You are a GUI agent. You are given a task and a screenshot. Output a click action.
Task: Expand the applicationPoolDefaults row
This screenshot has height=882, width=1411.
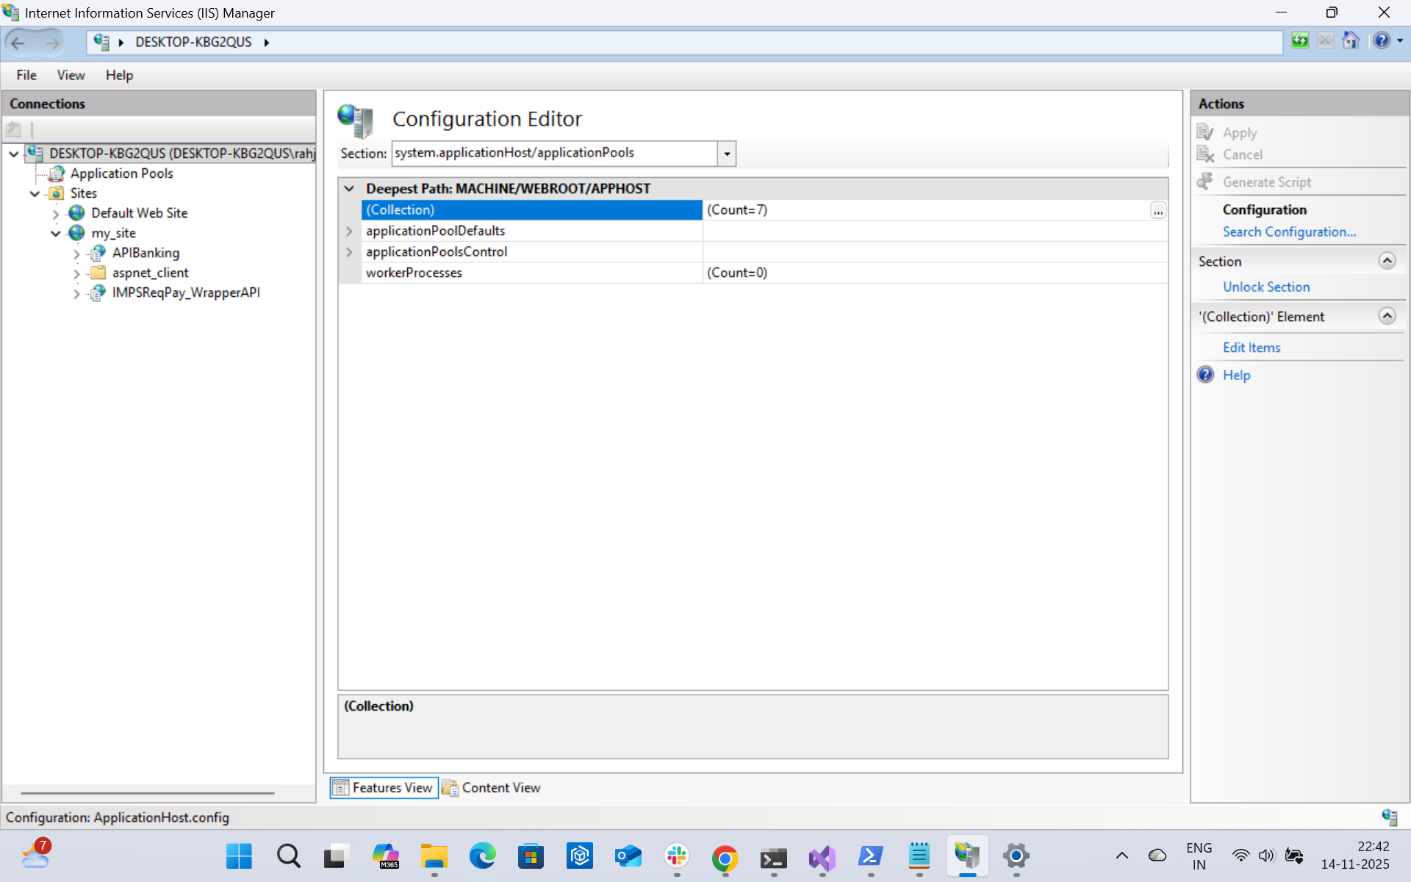pos(350,231)
